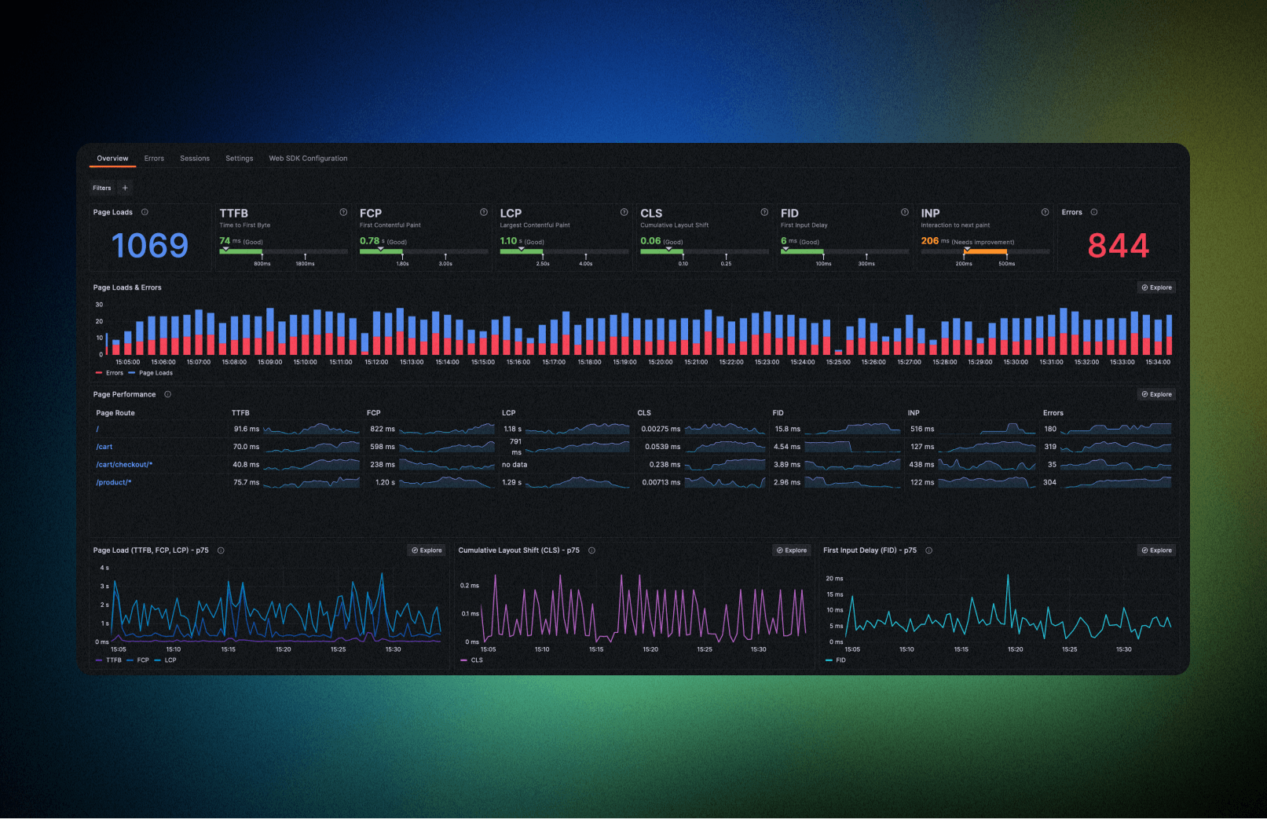Image resolution: width=1267 pixels, height=819 pixels.
Task: Open the Overview tab
Action: (x=112, y=159)
